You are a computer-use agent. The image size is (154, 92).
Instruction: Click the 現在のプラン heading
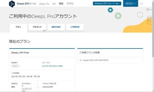20,41
